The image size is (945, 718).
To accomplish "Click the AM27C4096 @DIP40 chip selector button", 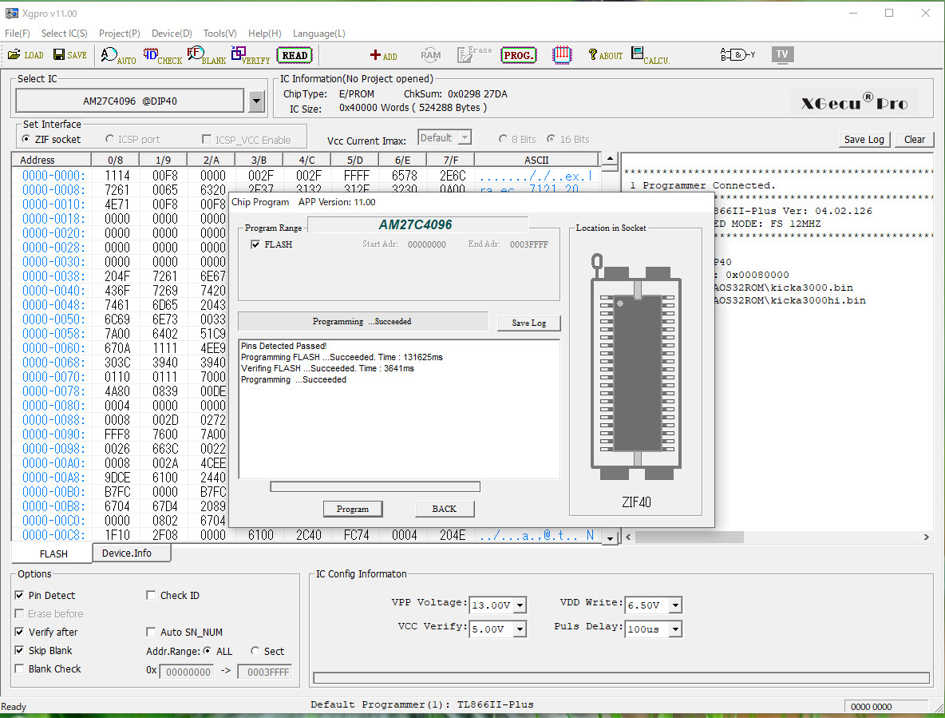I will pyautogui.click(x=130, y=101).
